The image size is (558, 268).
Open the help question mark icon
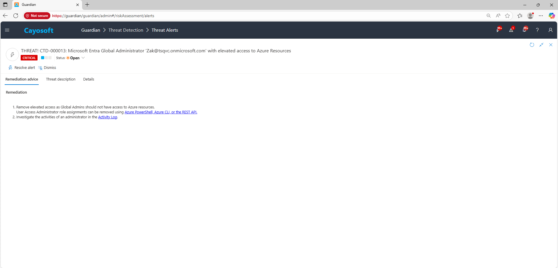(537, 30)
